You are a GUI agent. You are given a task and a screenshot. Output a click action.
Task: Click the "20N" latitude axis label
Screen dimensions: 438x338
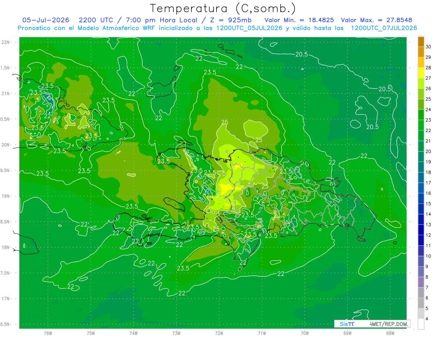[x=6, y=145]
